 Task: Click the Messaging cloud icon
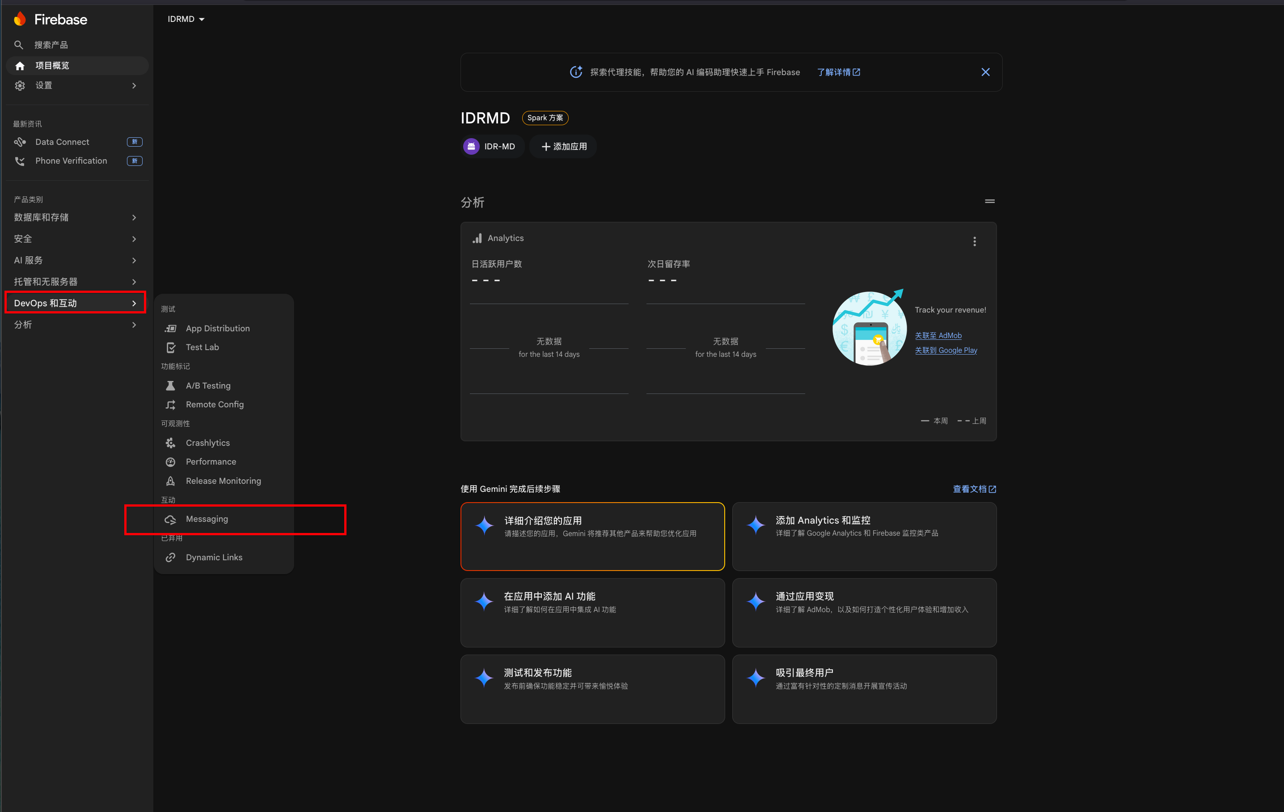coord(171,519)
